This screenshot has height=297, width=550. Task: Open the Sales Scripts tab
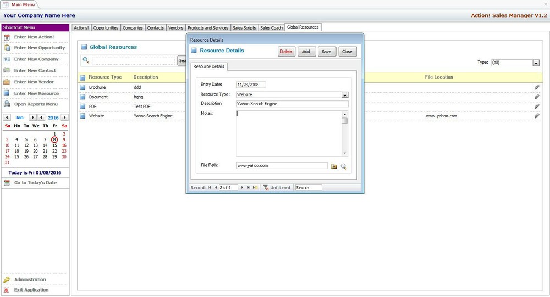tap(244, 27)
